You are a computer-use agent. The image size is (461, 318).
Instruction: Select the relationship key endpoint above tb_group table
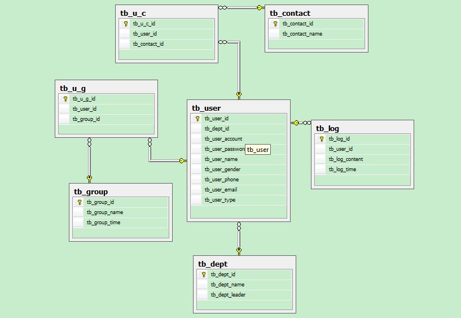(x=89, y=177)
